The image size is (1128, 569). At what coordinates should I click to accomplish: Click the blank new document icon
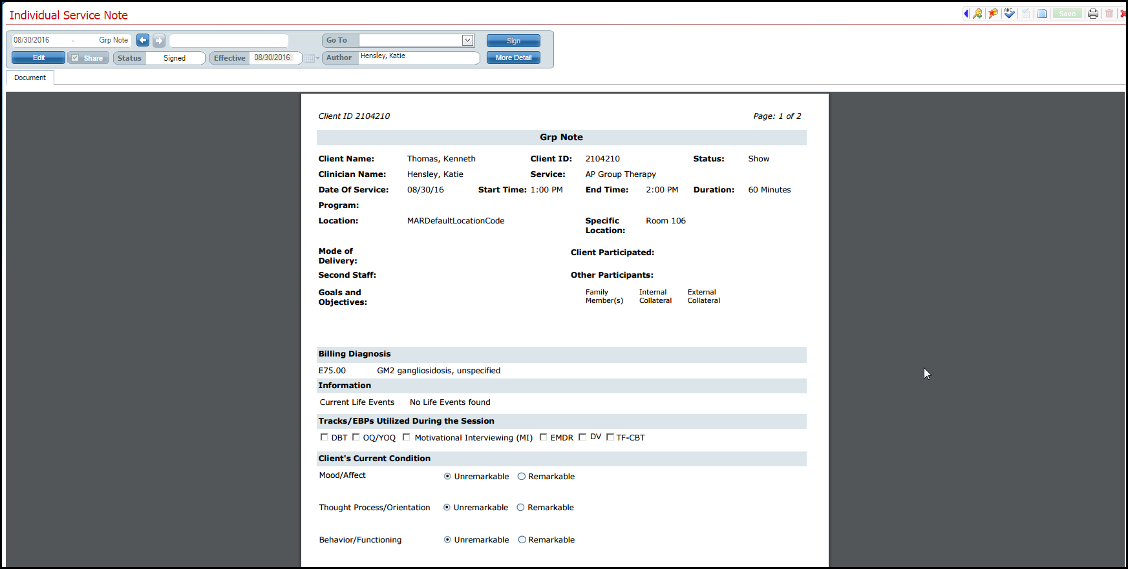point(1042,14)
